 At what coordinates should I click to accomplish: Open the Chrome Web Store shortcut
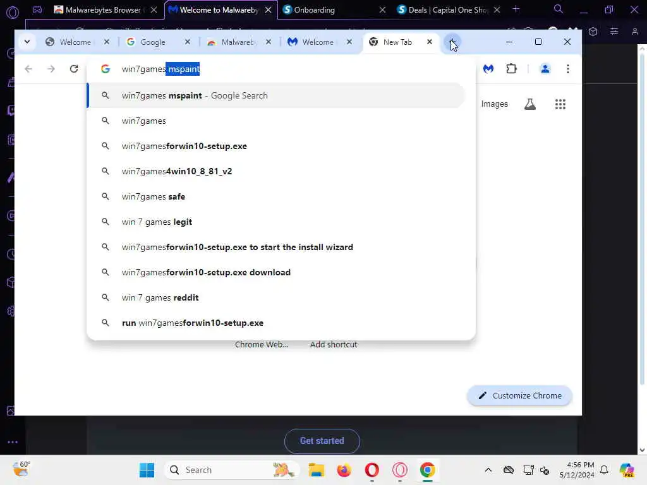pyautogui.click(x=262, y=344)
